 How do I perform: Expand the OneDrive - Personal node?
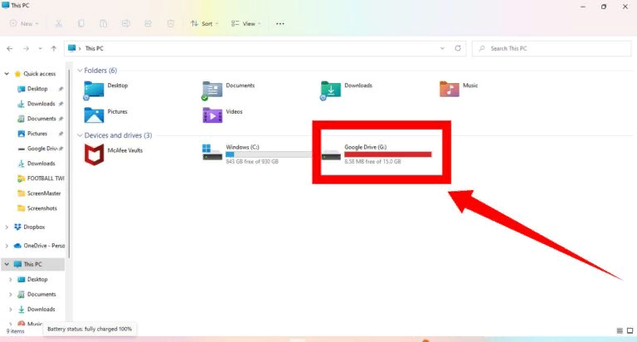coord(7,246)
